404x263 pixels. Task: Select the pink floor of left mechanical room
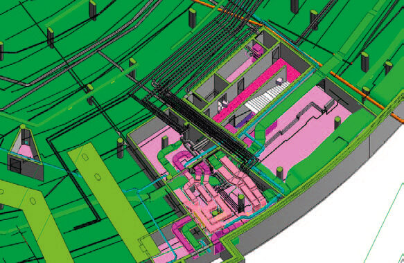[x=152, y=149]
